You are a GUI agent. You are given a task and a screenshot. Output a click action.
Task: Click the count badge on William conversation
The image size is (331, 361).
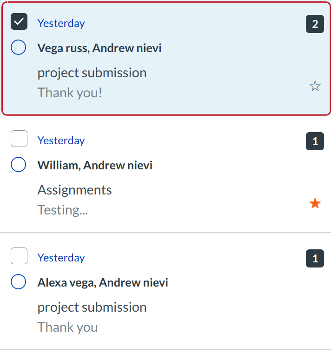tap(315, 141)
